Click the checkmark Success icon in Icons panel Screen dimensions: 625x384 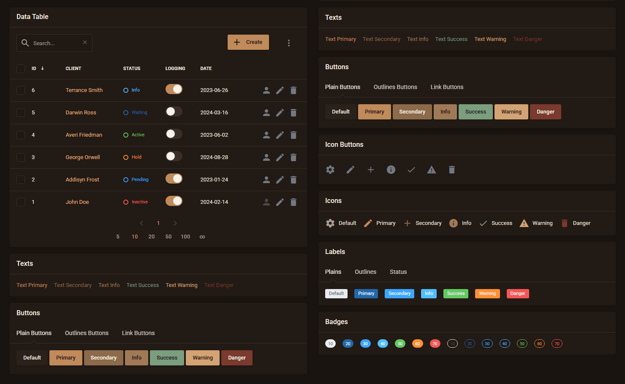click(x=483, y=223)
